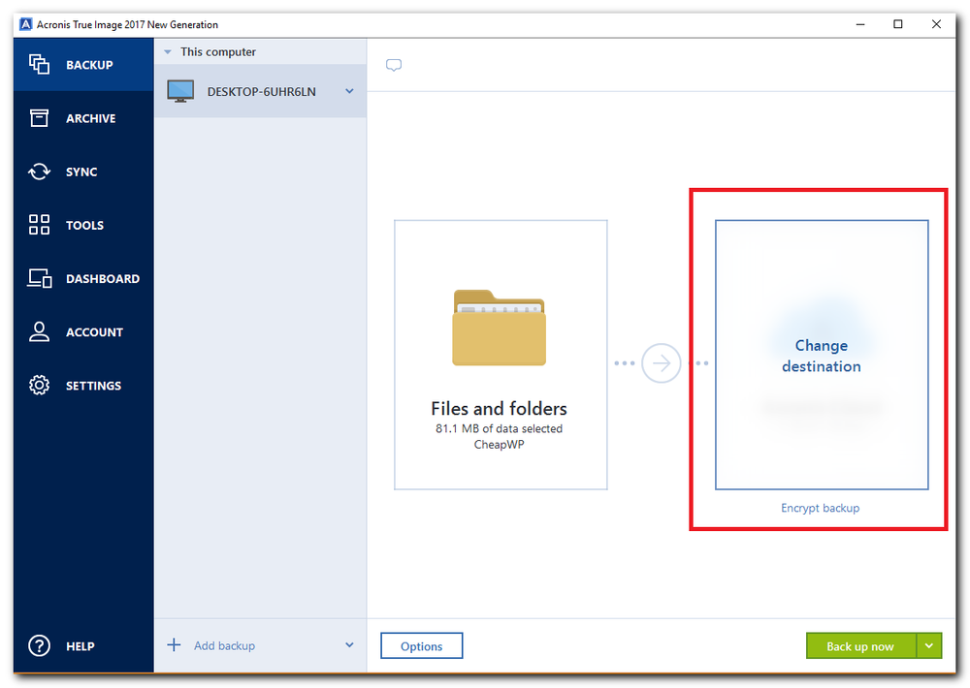Select the Files and folders source panel

pyautogui.click(x=501, y=355)
